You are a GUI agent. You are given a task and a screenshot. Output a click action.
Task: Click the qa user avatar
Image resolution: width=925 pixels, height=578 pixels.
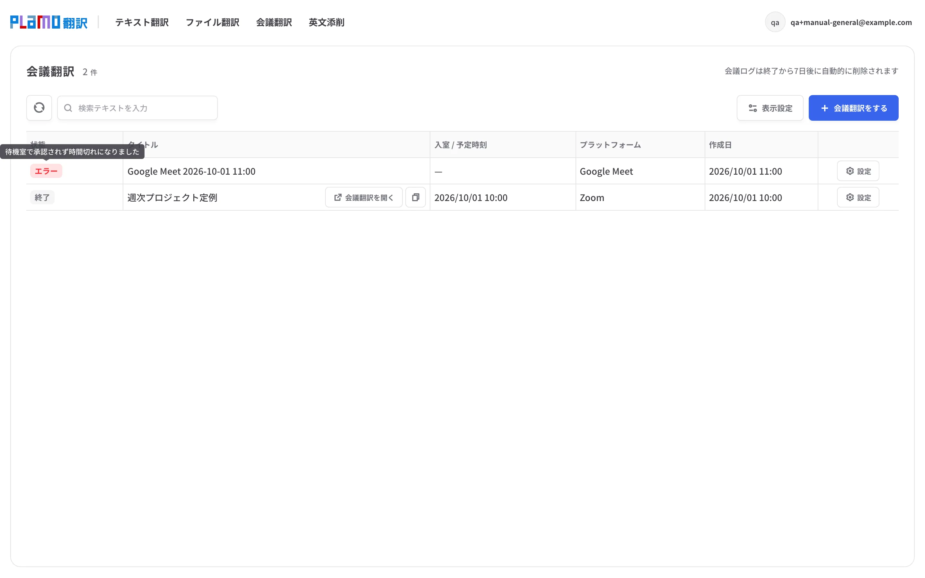[x=775, y=22]
